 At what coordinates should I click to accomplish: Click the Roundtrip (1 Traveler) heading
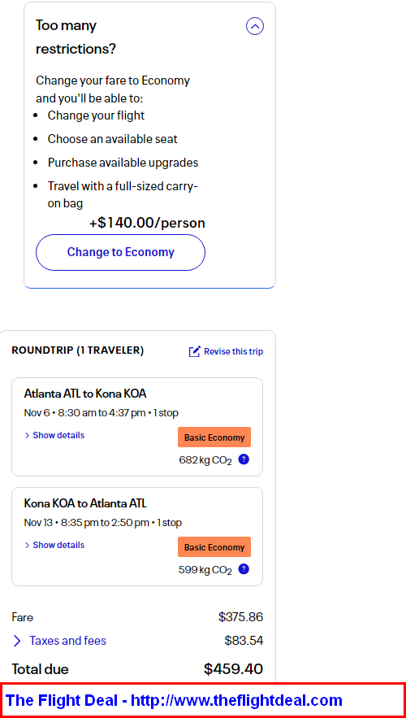(78, 350)
